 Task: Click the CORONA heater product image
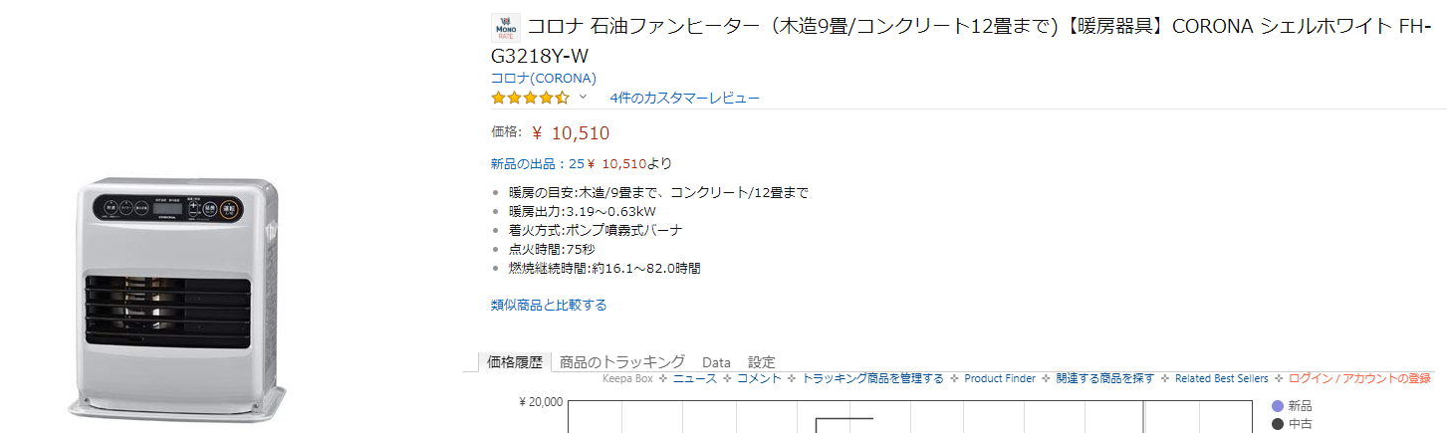pos(176,299)
